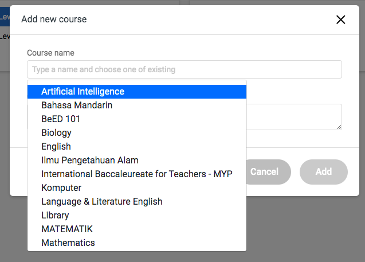This screenshot has width=365, height=262.
Task: Select the Biology course option
Action: [137, 133]
